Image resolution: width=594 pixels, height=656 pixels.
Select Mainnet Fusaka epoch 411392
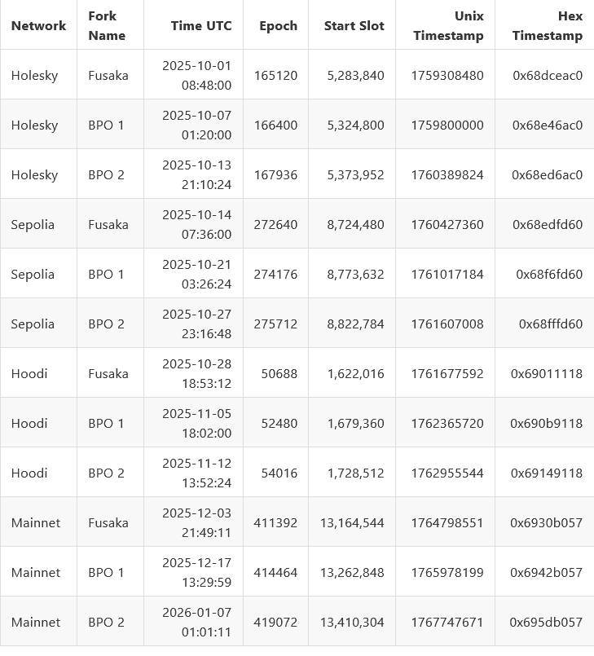(276, 522)
